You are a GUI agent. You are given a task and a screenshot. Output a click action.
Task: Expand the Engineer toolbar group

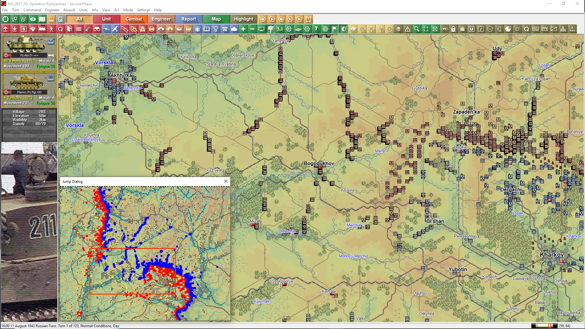161,19
